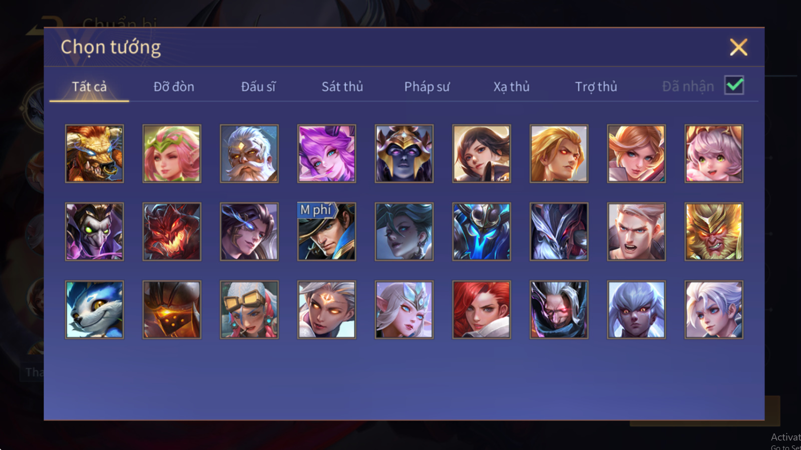Choose the golden monkey king hero
The image size is (801, 450).
coord(714,231)
